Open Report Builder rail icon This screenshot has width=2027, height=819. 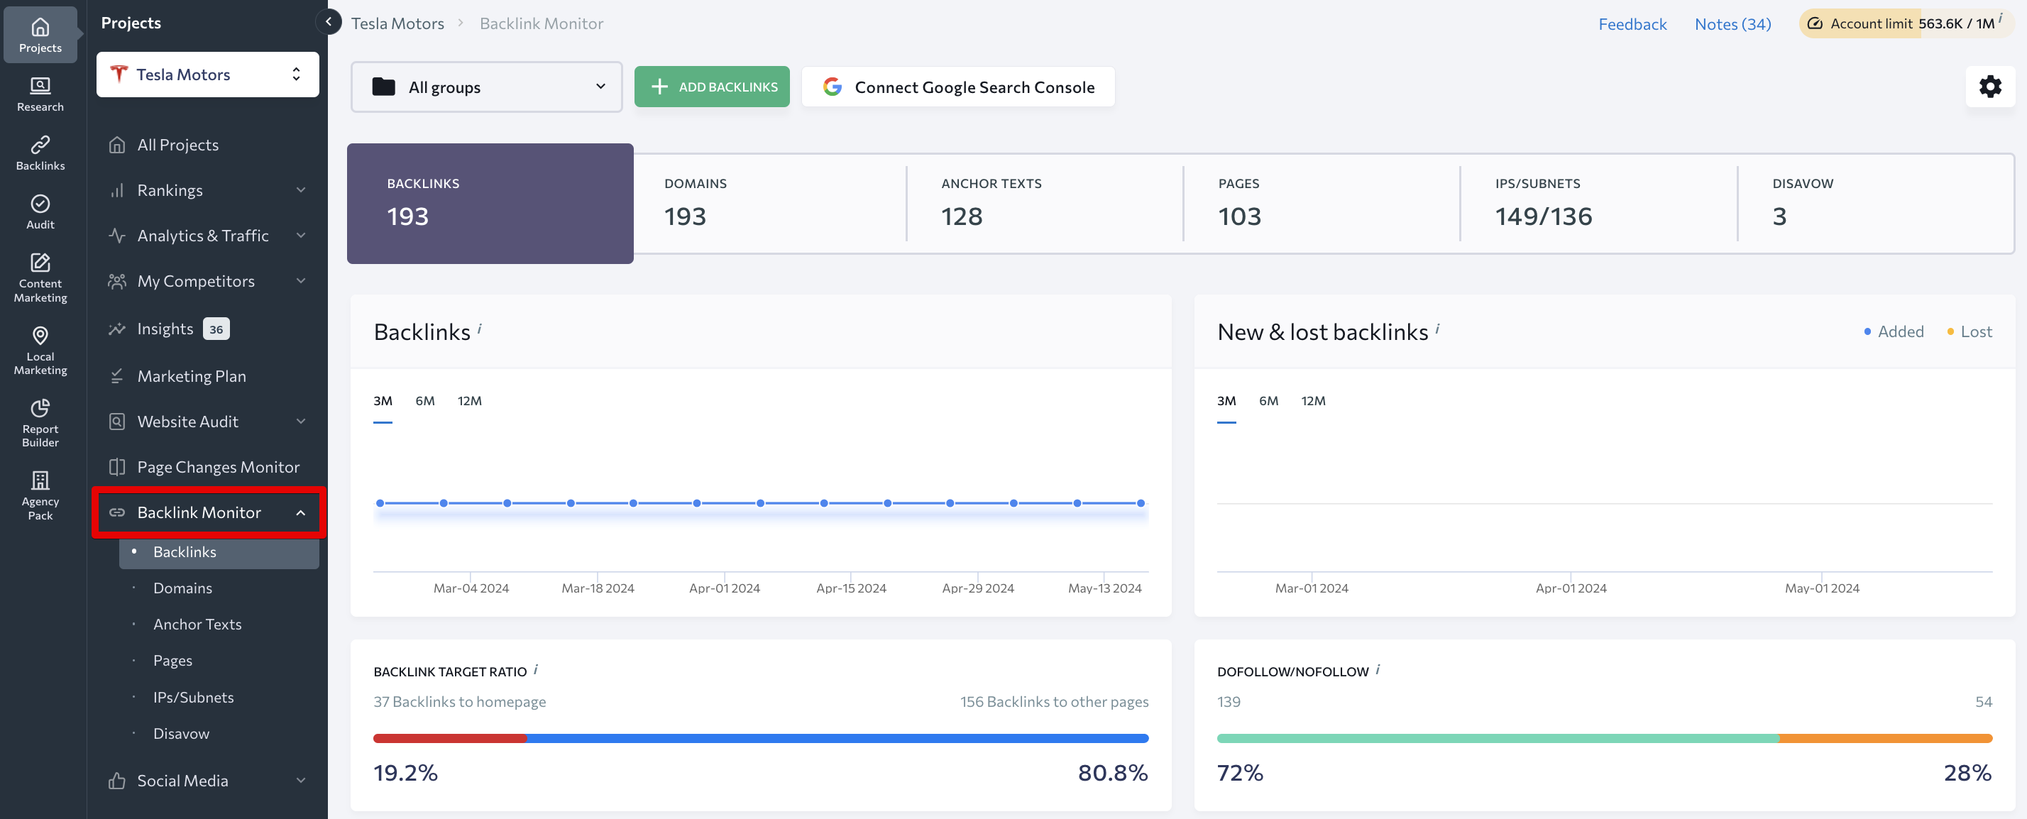click(40, 422)
